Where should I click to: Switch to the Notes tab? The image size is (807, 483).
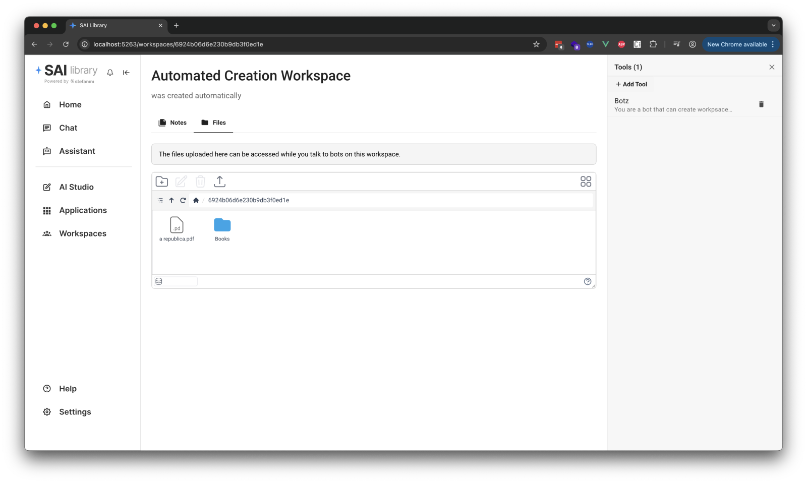click(172, 123)
